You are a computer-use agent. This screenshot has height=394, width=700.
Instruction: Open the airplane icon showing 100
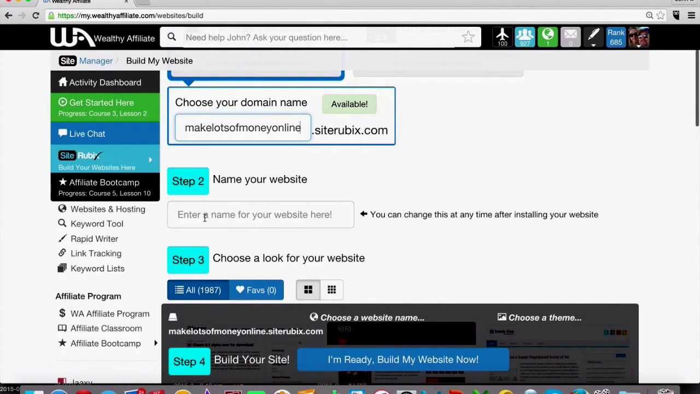coord(502,37)
